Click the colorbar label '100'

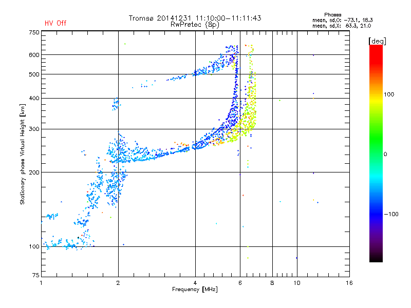[x=389, y=94]
